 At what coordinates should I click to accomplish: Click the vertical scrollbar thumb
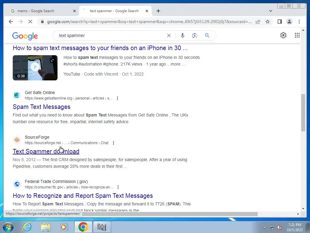[x=303, y=113]
